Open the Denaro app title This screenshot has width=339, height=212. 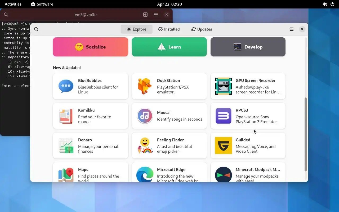85,140
